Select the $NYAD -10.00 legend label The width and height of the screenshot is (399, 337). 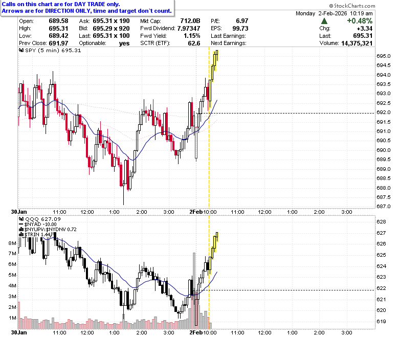click(x=40, y=224)
